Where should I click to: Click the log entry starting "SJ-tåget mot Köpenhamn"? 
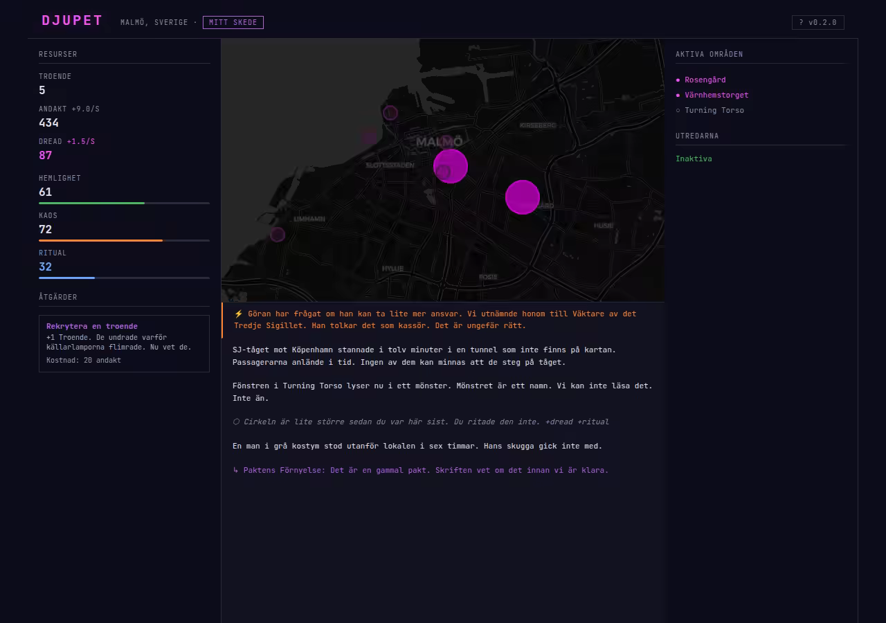(424, 356)
